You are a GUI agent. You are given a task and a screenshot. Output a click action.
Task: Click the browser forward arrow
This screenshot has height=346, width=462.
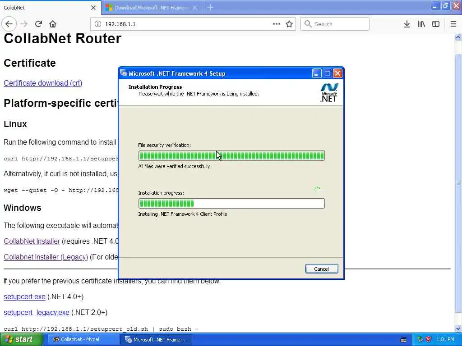(x=24, y=24)
